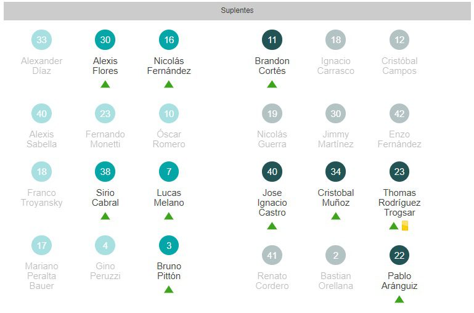Screen dimensions: 474x313
Task: Click Brandon Cortés number 11 badge
Action: coord(272,40)
